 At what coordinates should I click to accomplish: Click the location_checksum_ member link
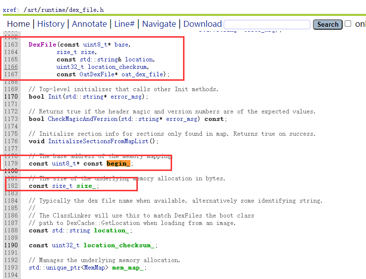pos(119,245)
